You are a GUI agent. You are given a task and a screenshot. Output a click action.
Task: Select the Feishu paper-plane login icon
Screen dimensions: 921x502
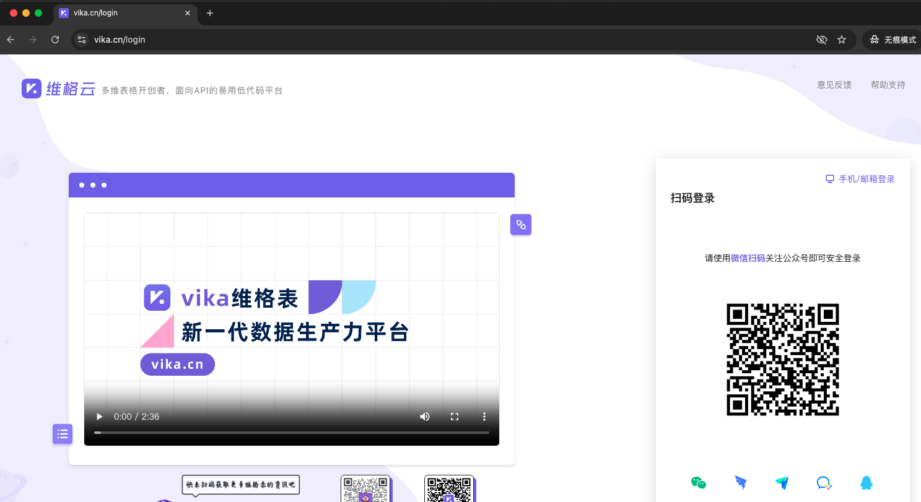(782, 483)
